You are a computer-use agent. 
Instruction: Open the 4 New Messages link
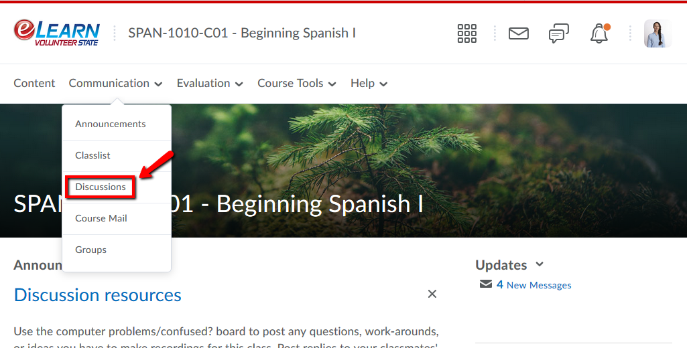534,285
